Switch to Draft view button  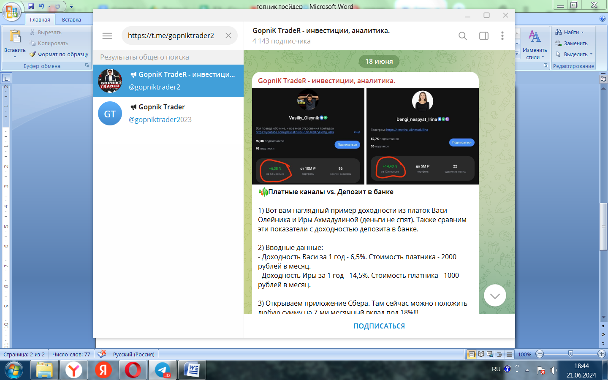(x=509, y=354)
